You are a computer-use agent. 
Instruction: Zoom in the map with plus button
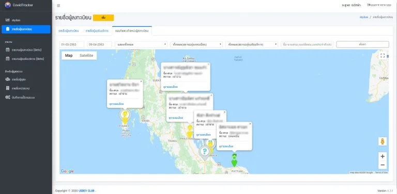point(383,156)
